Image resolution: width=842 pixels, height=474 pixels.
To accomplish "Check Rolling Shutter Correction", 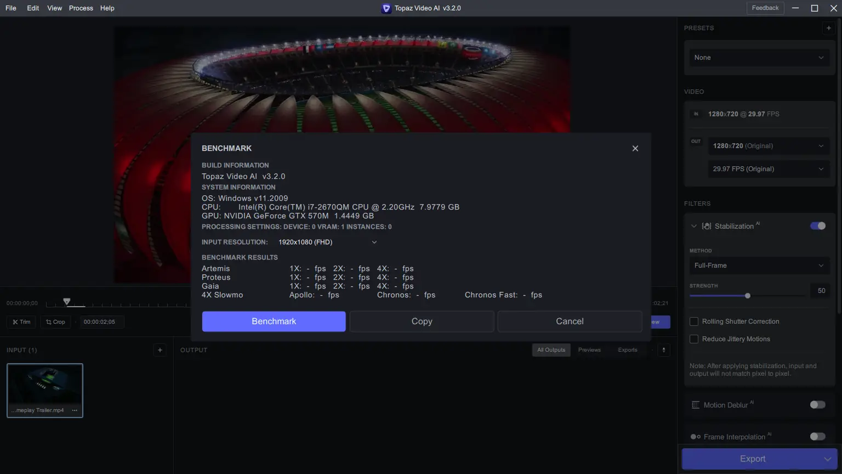I will [694, 321].
